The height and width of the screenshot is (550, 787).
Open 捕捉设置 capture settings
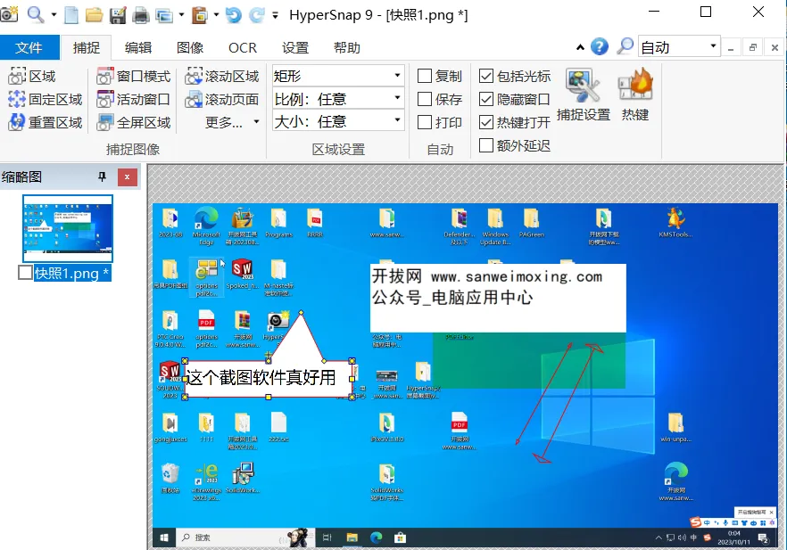[x=584, y=94]
